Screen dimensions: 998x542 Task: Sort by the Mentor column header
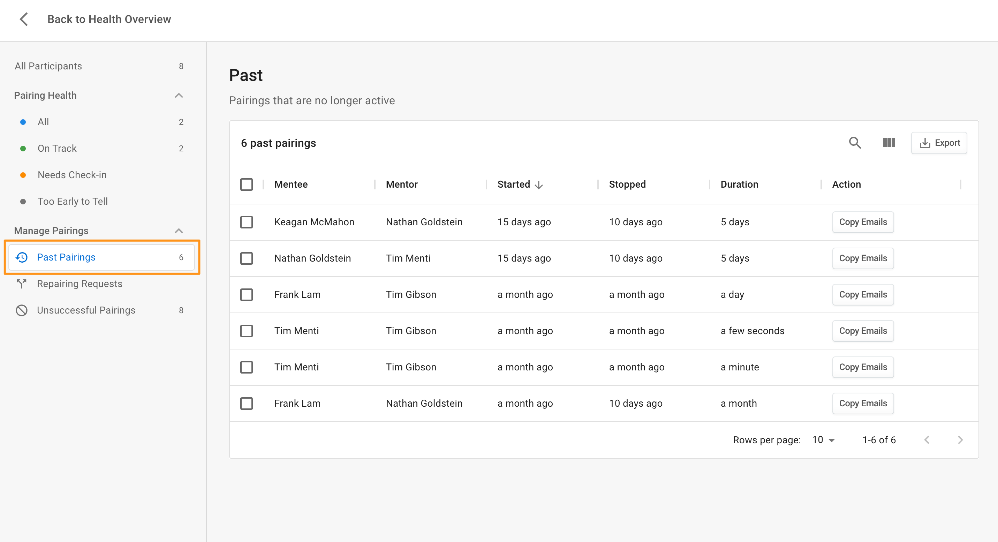coord(402,185)
